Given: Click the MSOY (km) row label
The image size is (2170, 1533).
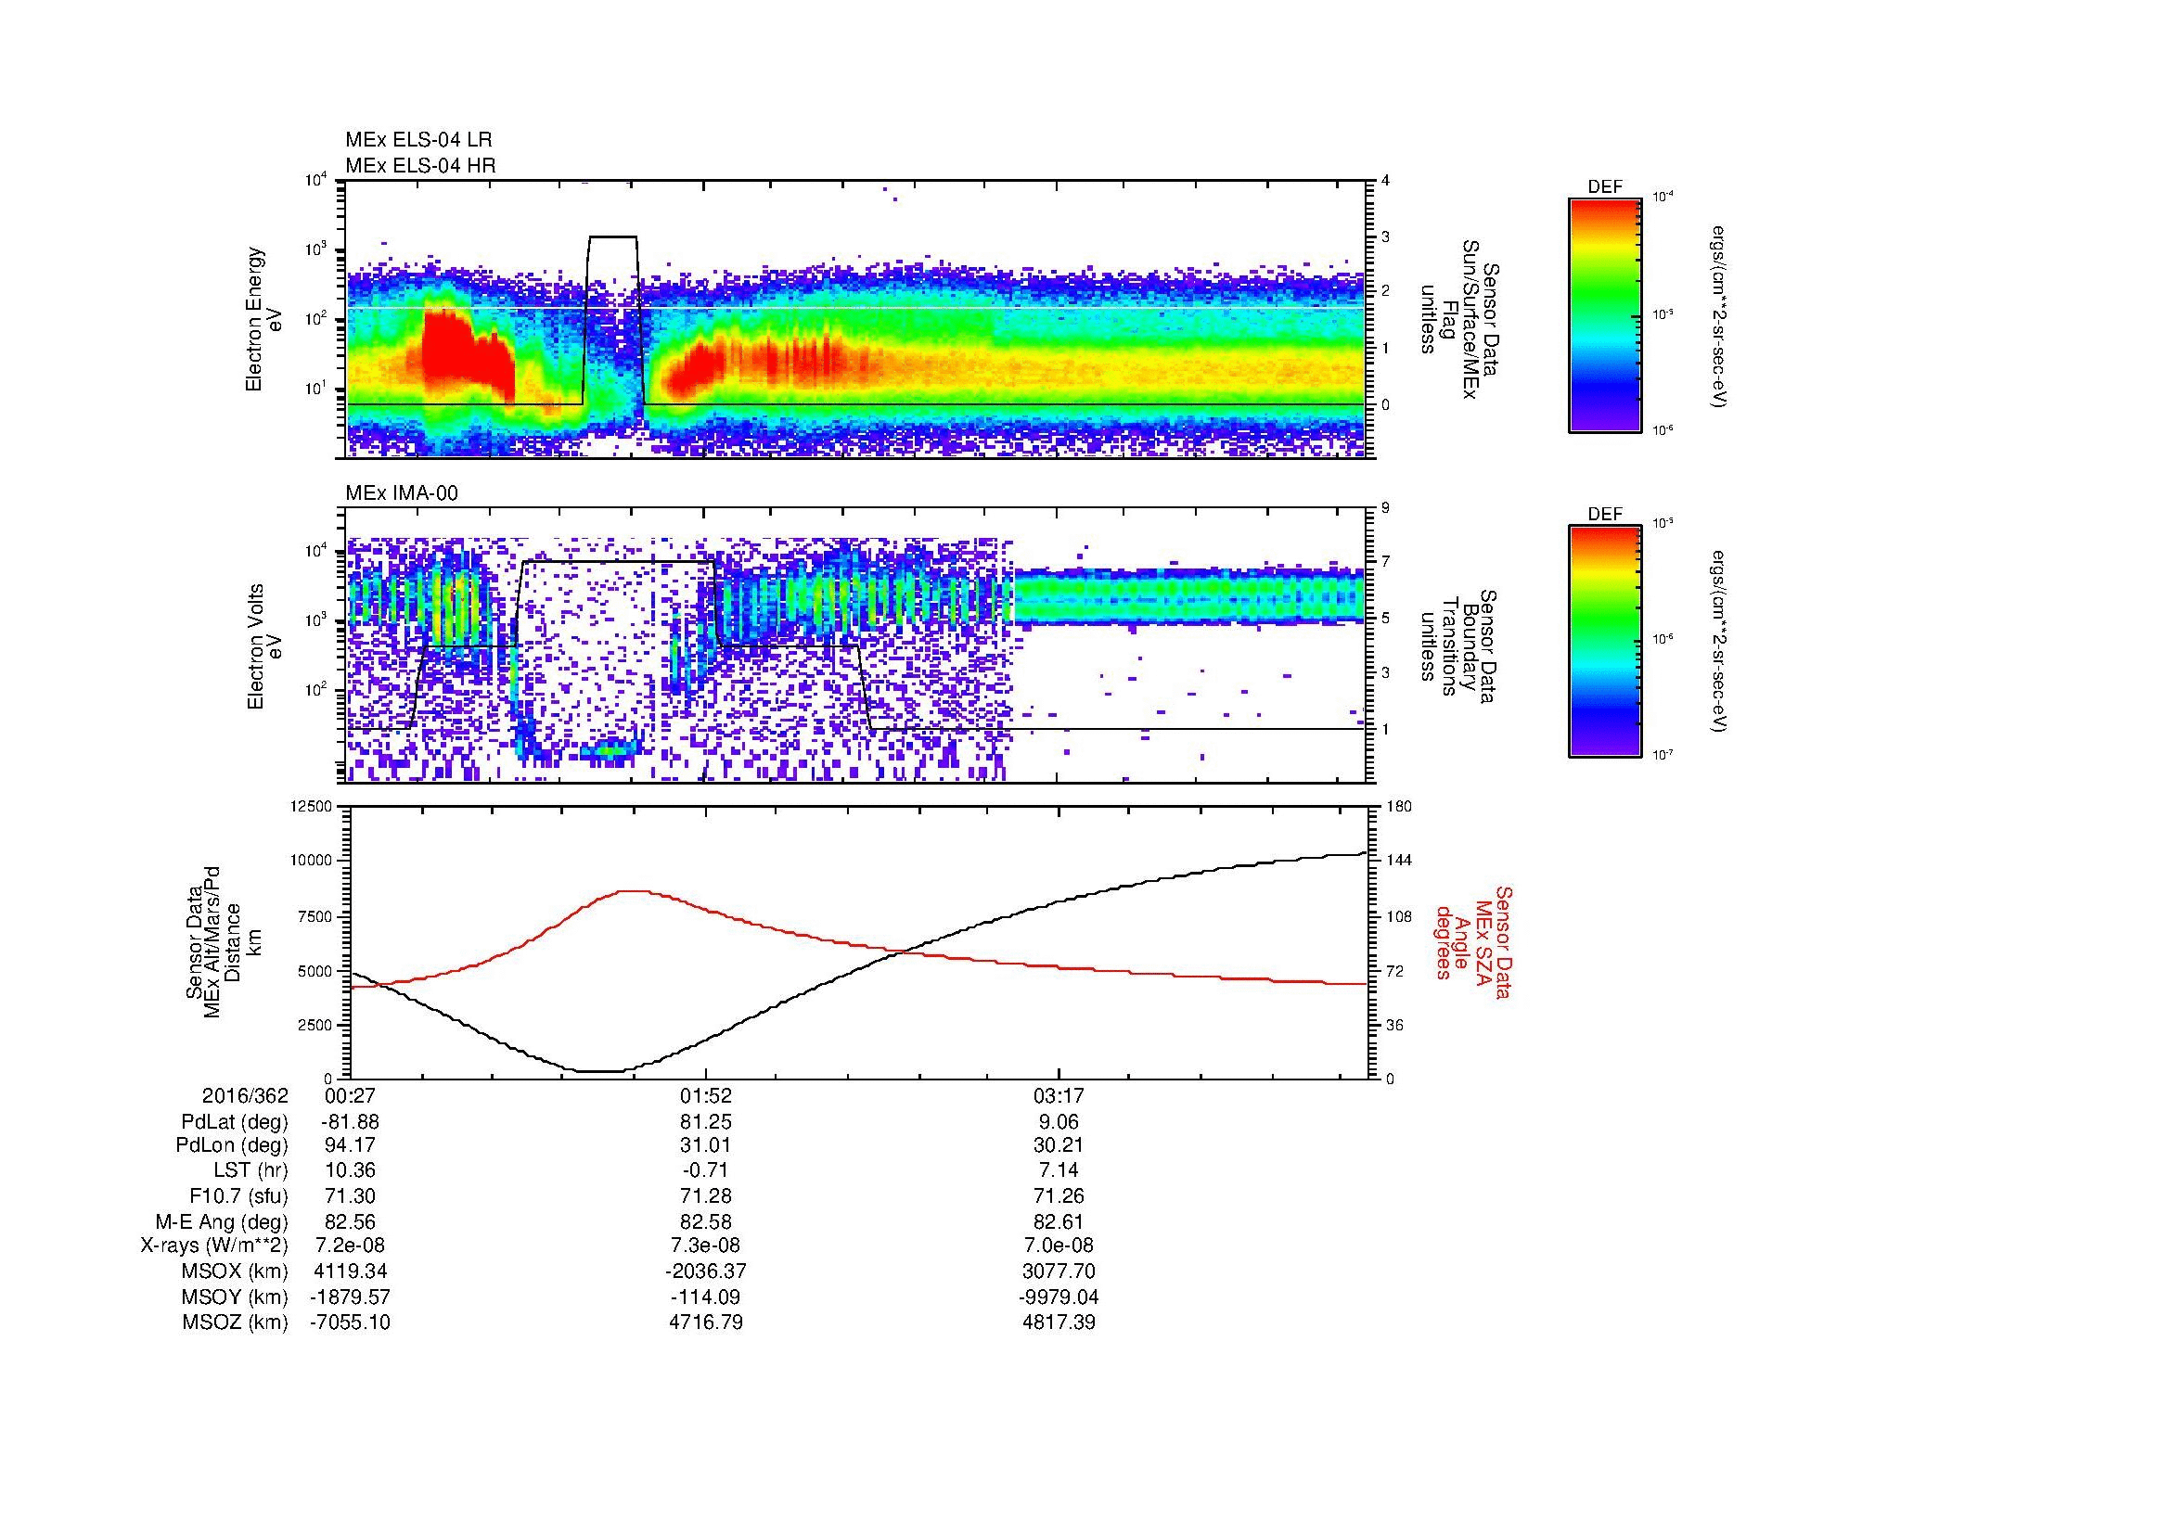Looking at the screenshot, I should click(236, 1297).
